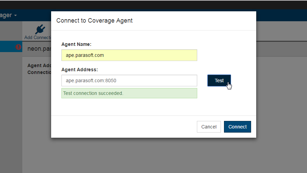Focus the Agent Name input field
Image resolution: width=307 pixels, height=173 pixels.
click(x=129, y=55)
